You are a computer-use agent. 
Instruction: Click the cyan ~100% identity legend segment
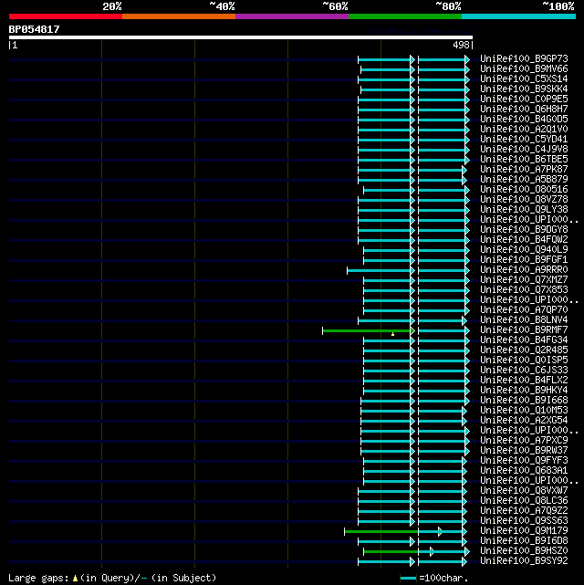point(518,16)
